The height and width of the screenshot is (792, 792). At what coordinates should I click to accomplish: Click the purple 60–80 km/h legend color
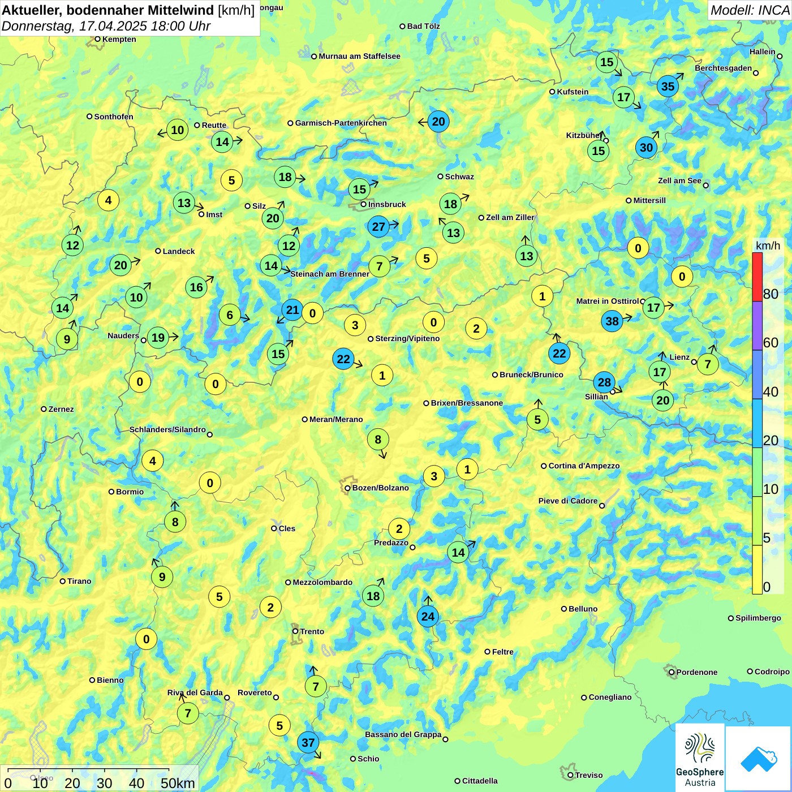(x=757, y=326)
